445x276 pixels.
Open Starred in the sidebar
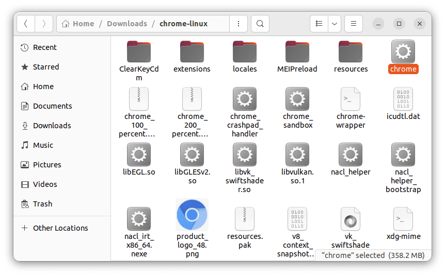(62, 67)
